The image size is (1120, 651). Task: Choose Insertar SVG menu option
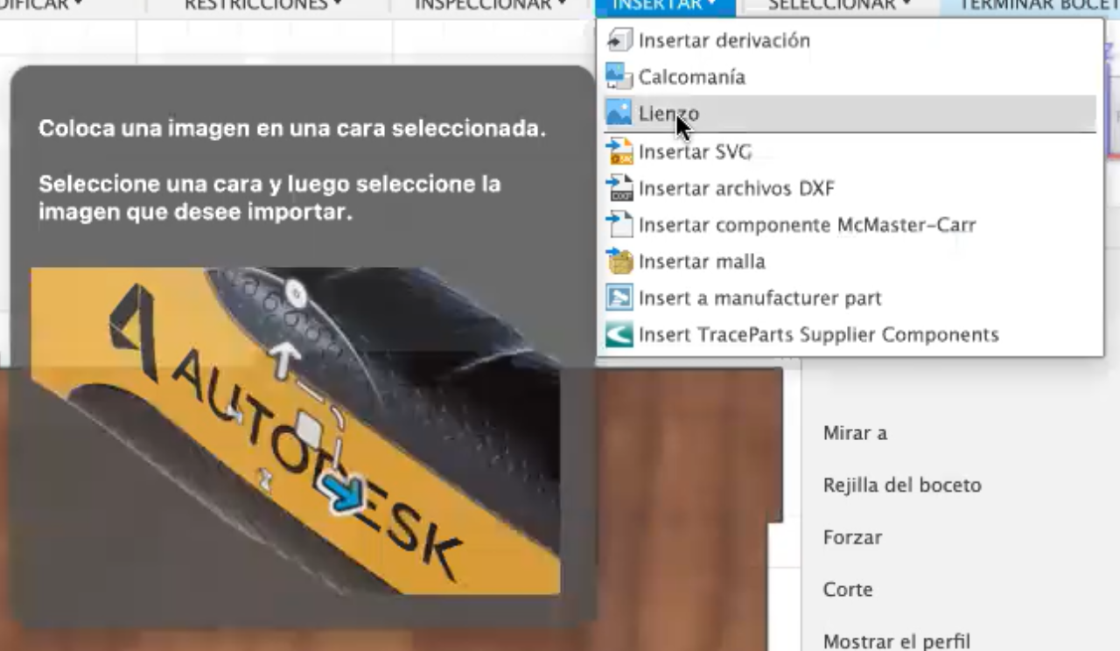point(850,151)
